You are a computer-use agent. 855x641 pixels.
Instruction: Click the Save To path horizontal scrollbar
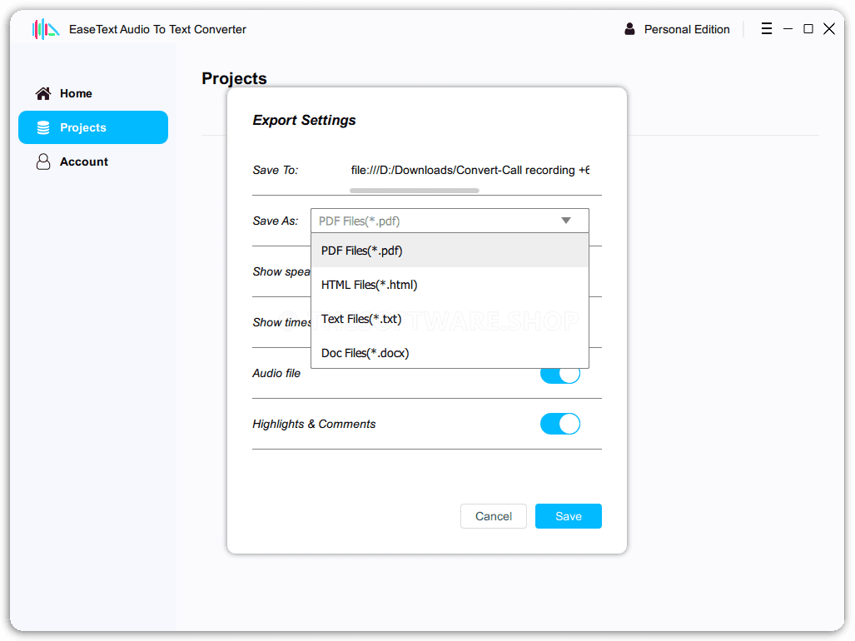pyautogui.click(x=415, y=191)
